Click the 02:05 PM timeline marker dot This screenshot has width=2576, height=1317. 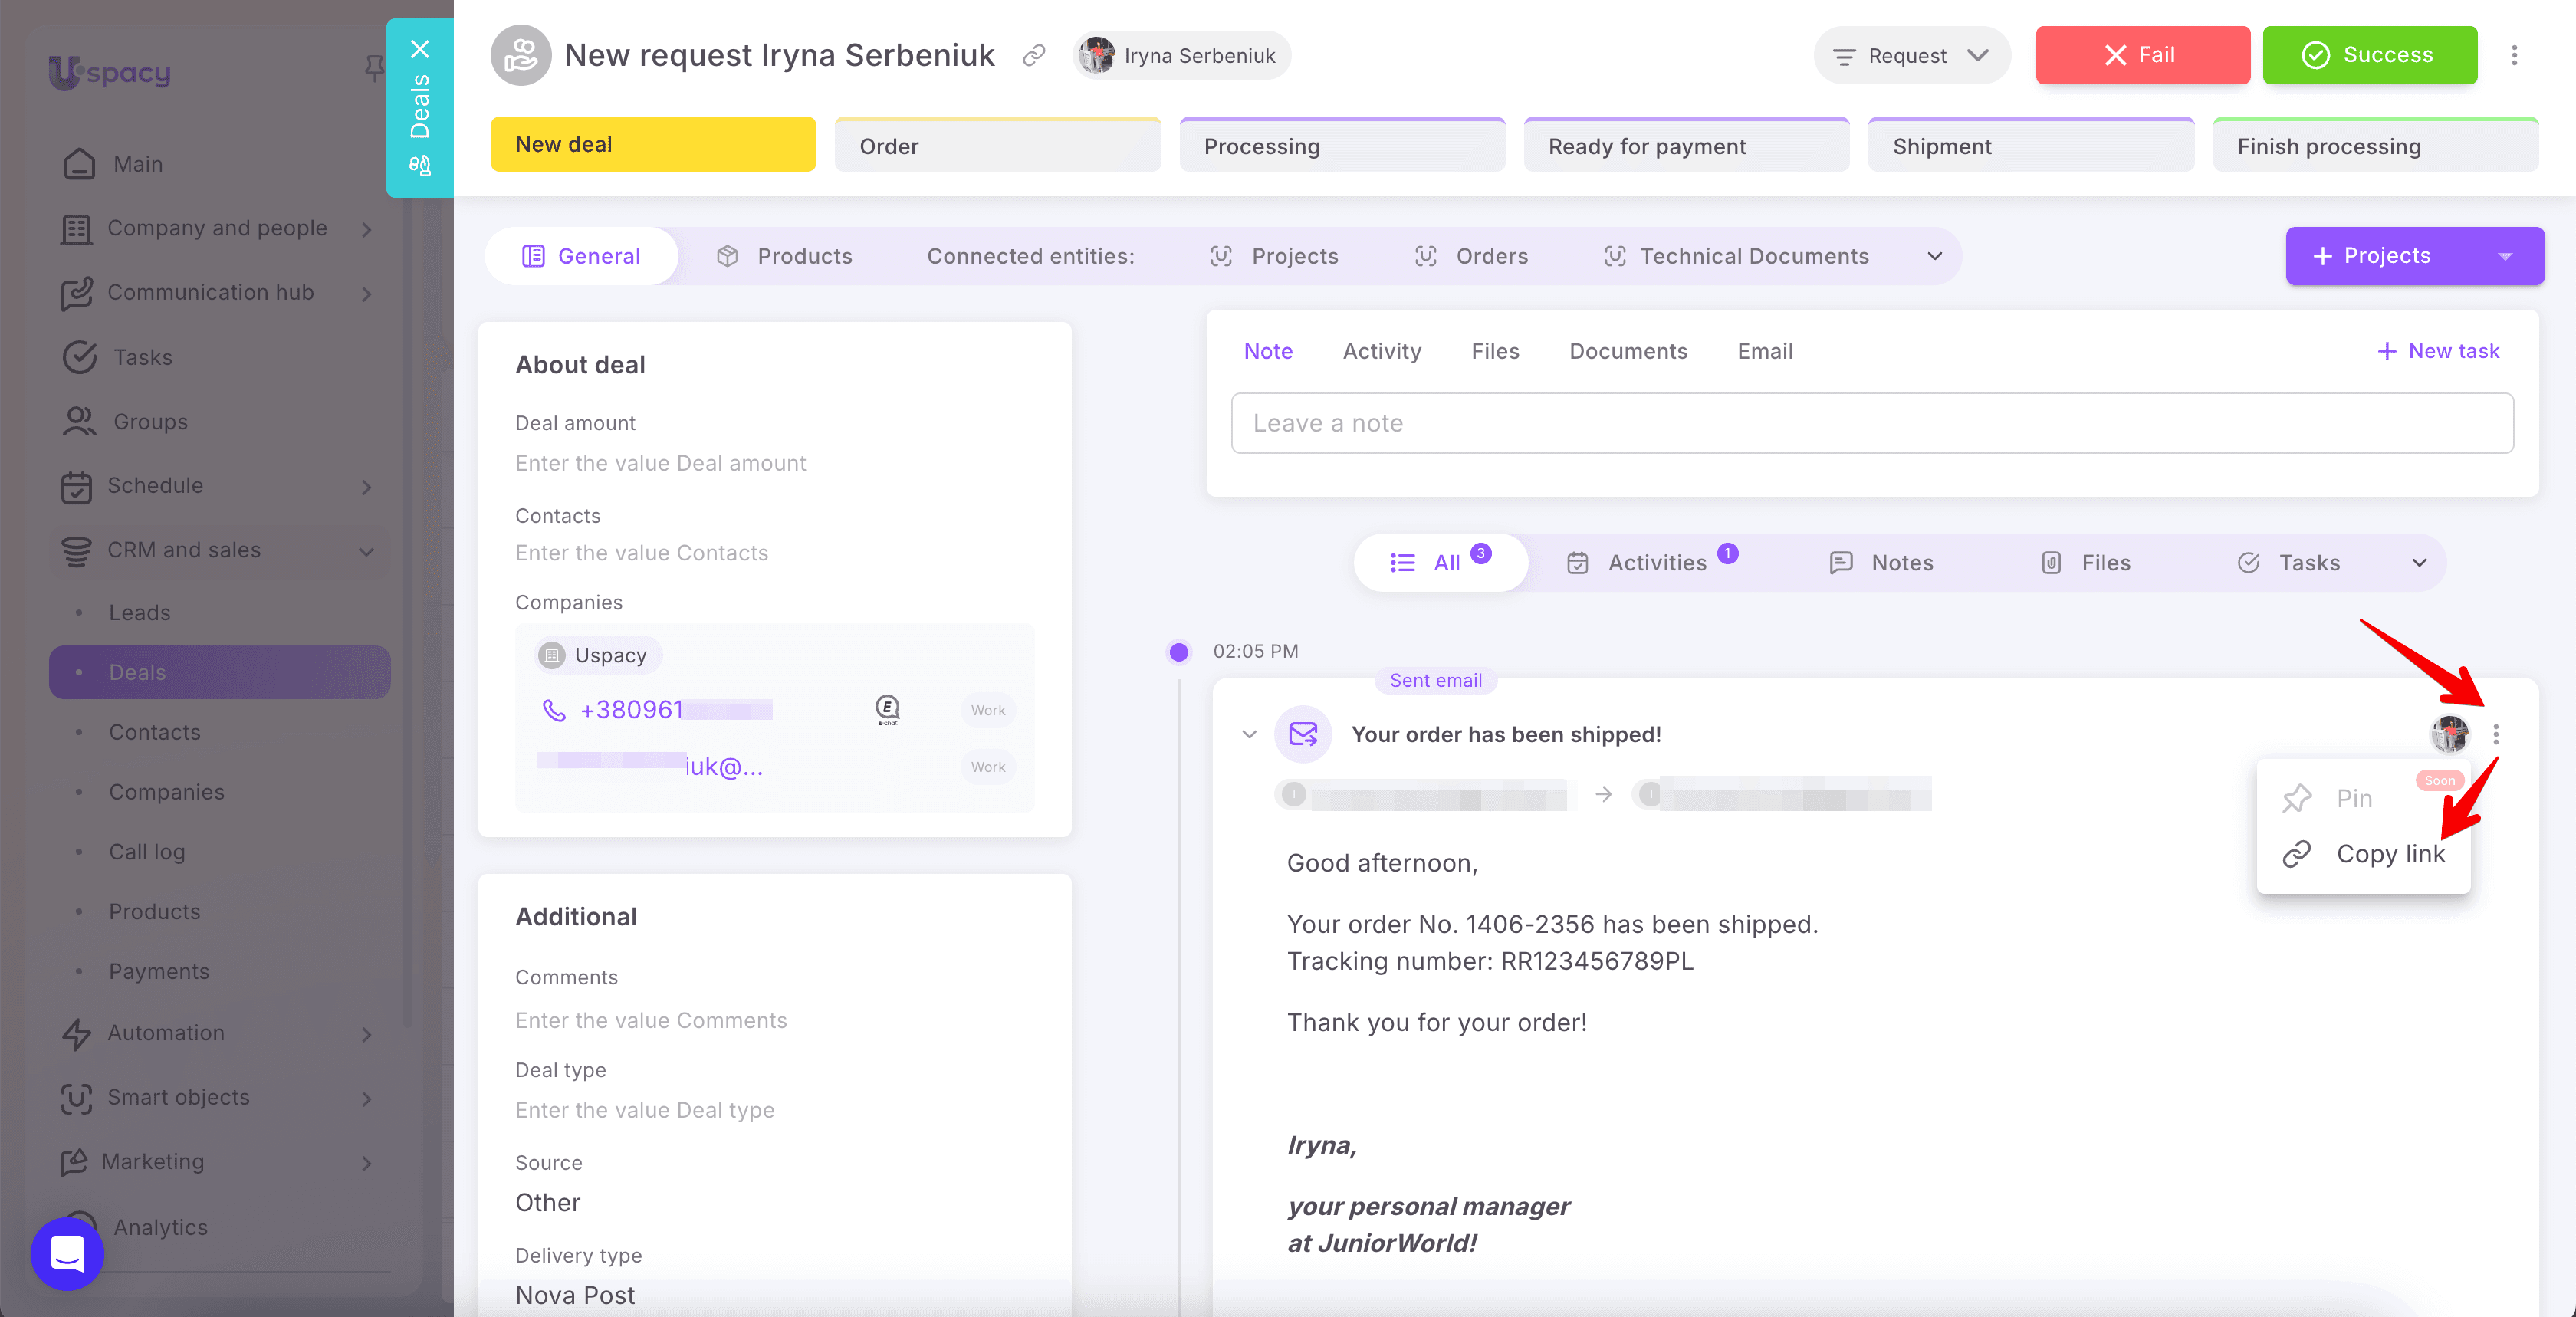1179,652
